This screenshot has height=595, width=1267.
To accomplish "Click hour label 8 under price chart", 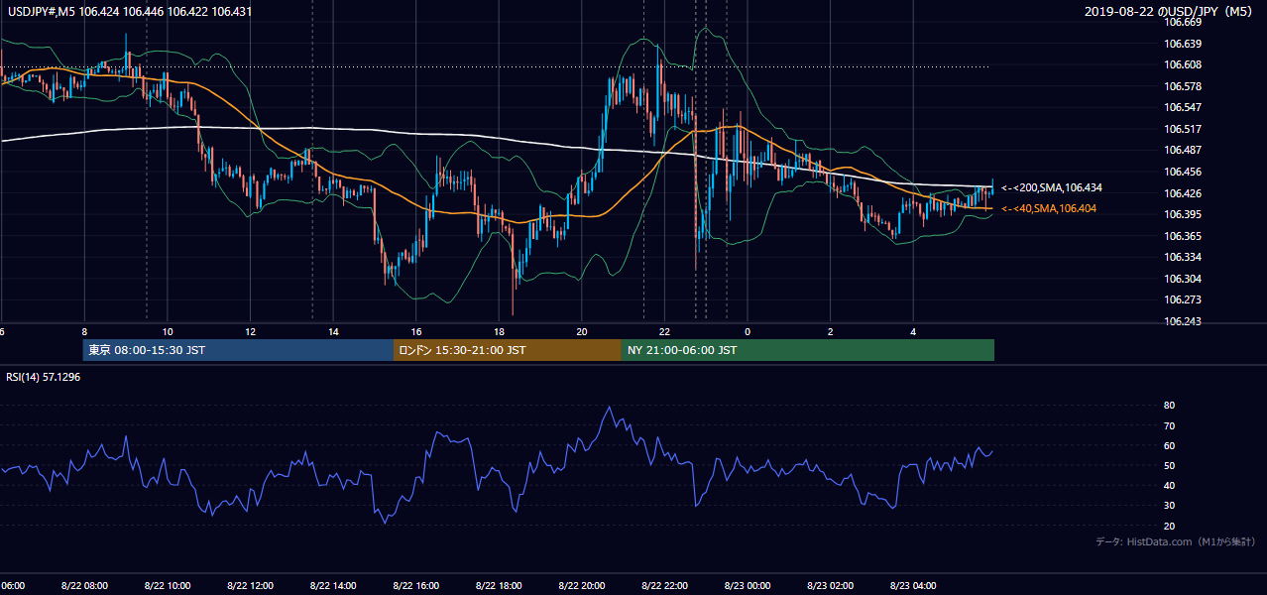I will [84, 332].
